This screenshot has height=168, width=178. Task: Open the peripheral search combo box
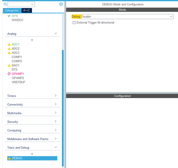21,4
